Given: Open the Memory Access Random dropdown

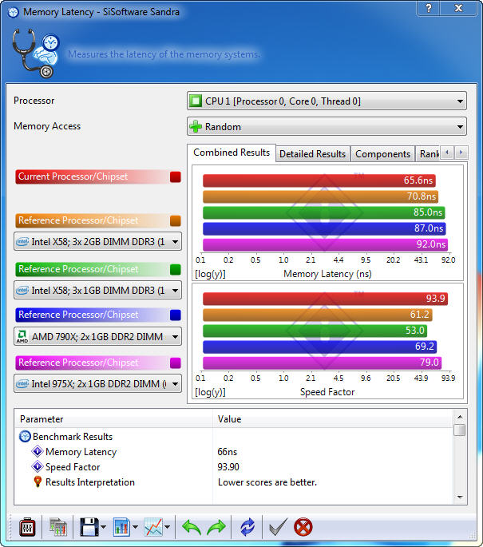Looking at the screenshot, I should [327, 127].
